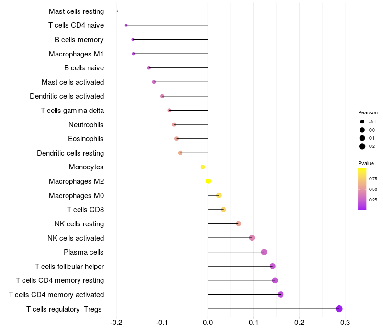Click the B cells memory label

79,40
